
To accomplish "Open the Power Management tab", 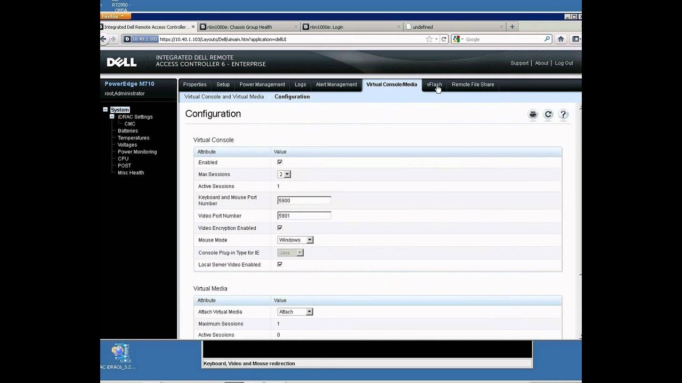I will pyautogui.click(x=262, y=85).
